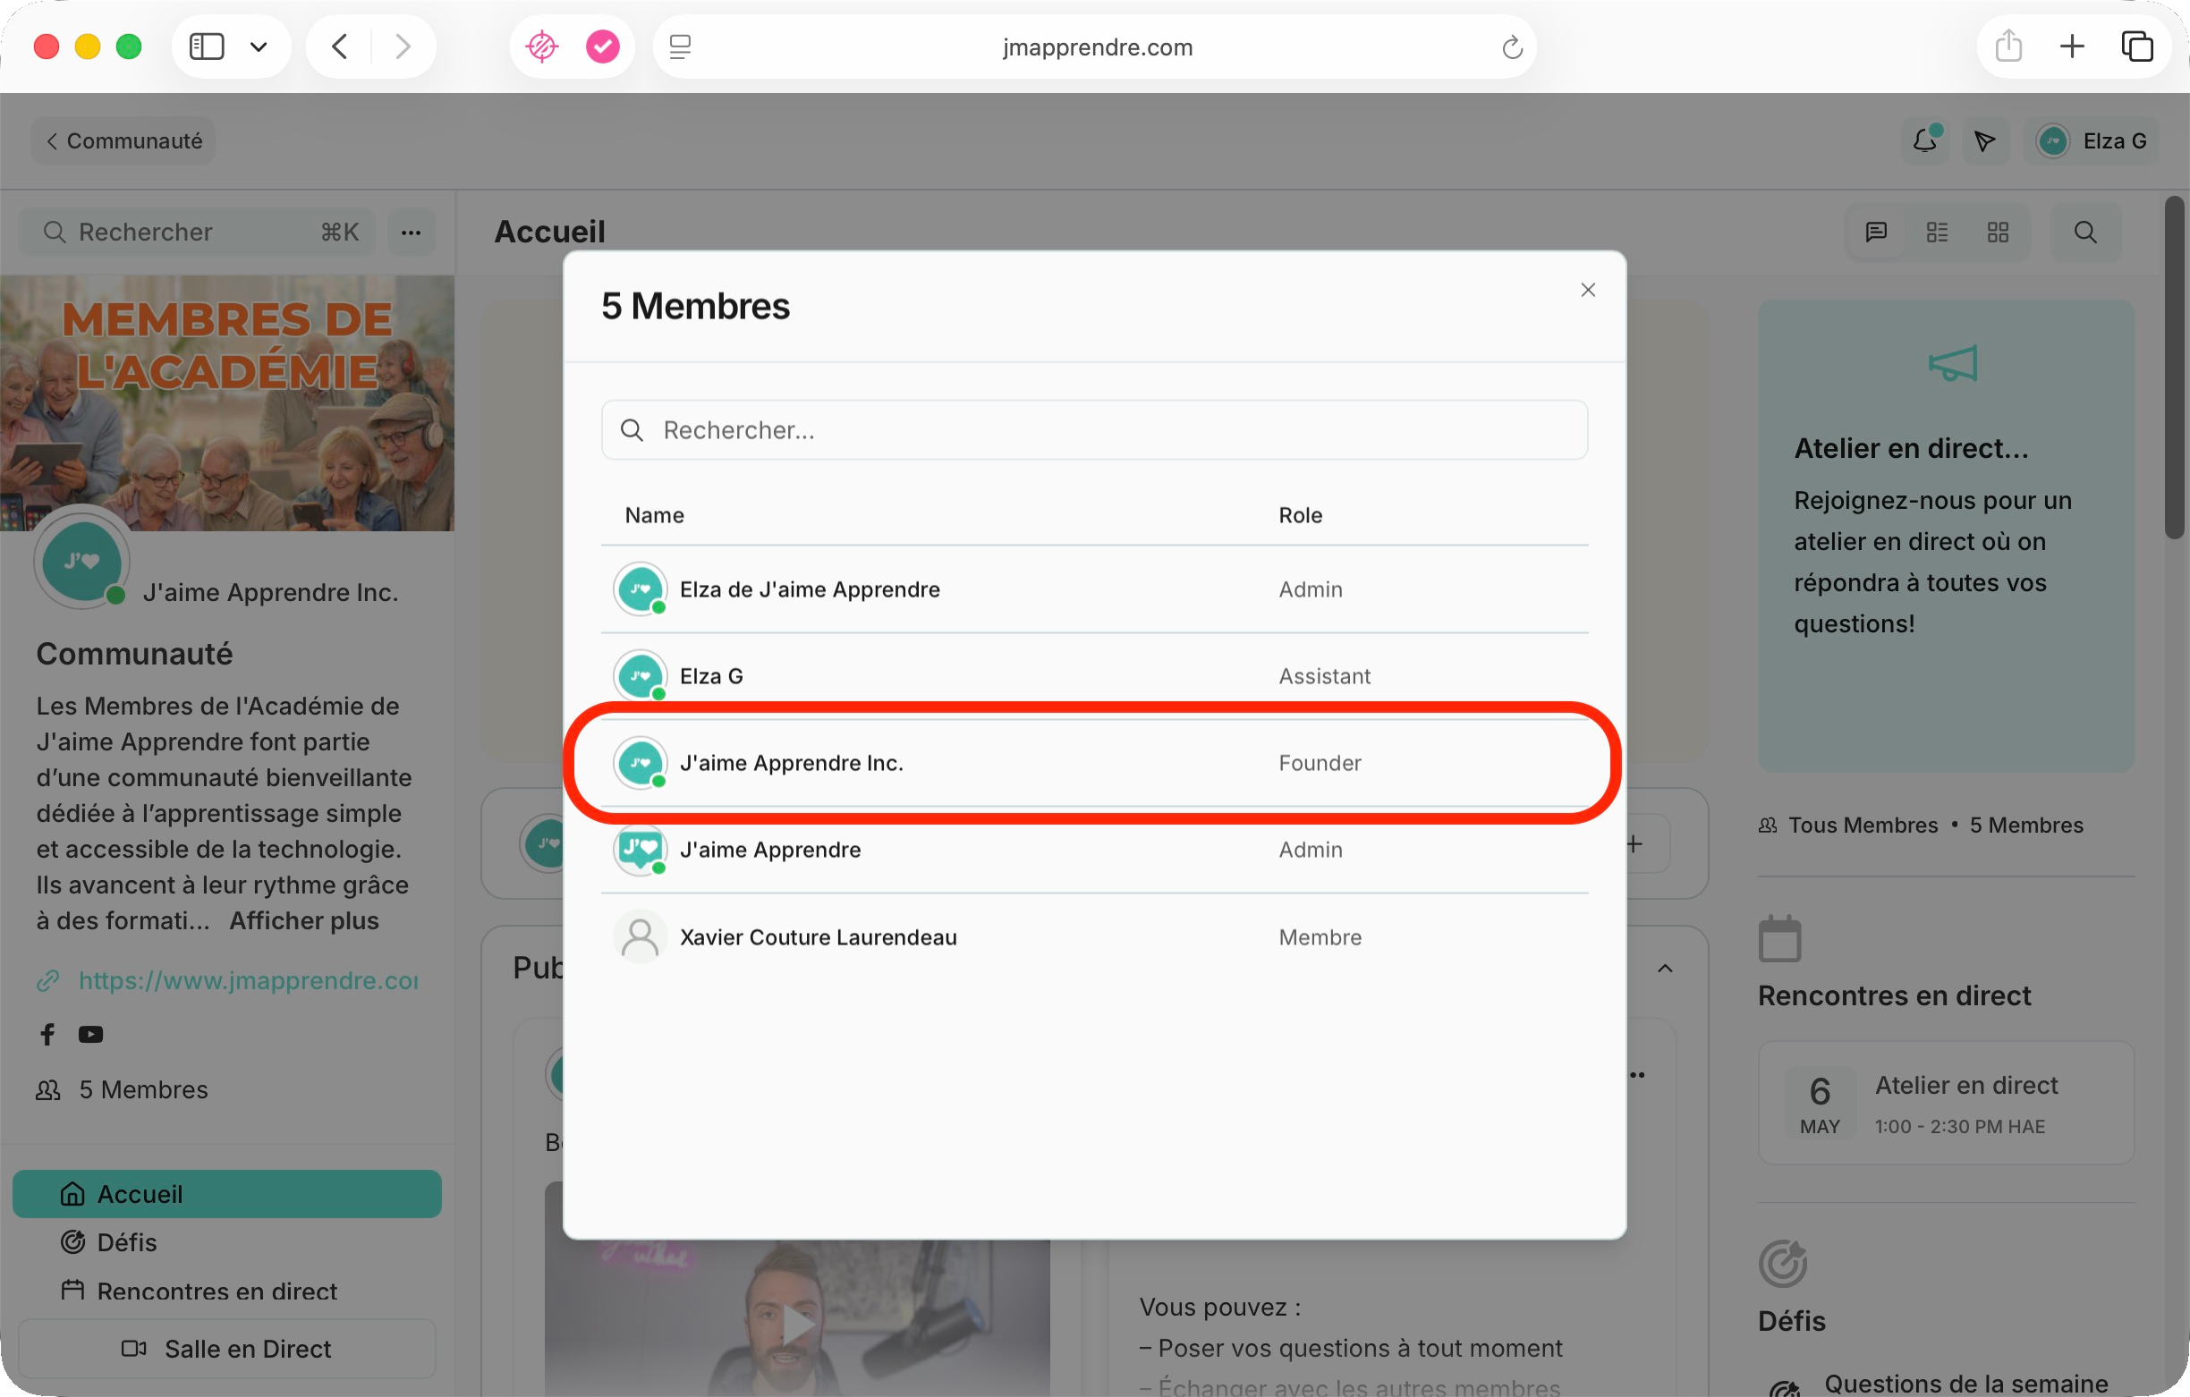This screenshot has height=1397, width=2190.
Task: Click the Xavier Couture Laurendeau avatar
Action: coord(641,936)
